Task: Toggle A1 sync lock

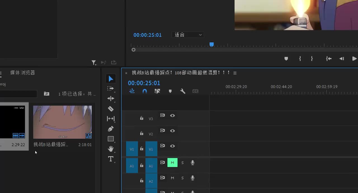Action: (162, 162)
